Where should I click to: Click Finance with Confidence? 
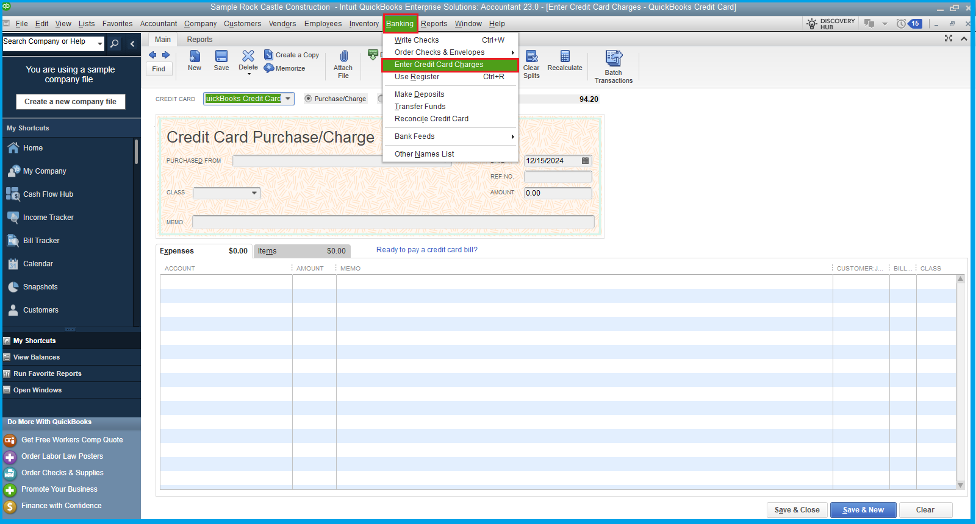click(x=62, y=506)
